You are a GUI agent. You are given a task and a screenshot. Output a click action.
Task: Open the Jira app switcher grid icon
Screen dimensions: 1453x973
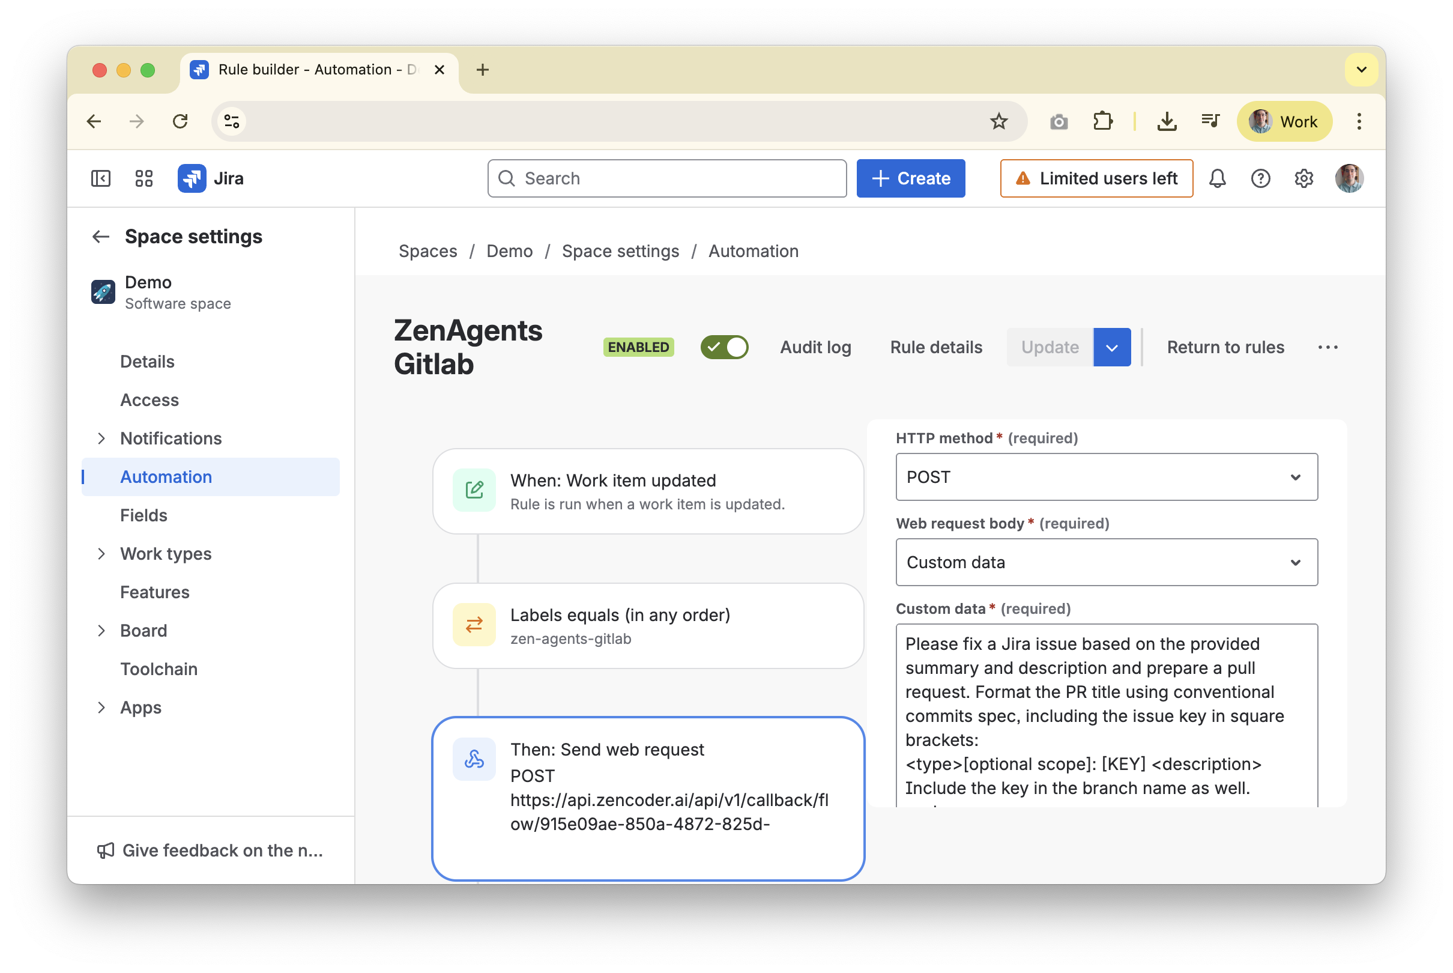[x=144, y=178]
